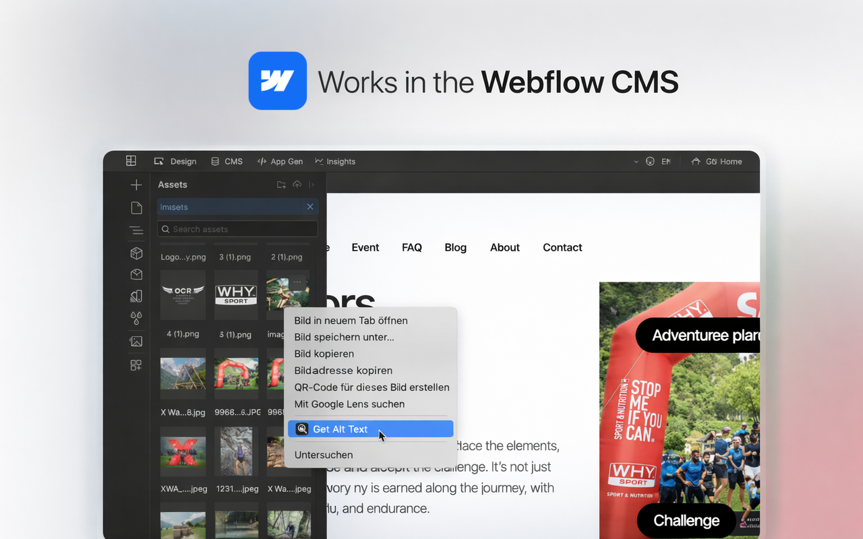Select the wooden frame mountain thumbnail
Viewport: 863px width, 539px height.
(183, 373)
